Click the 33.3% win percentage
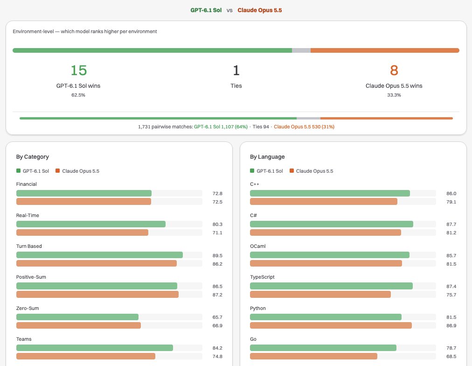472x366 pixels. 394,95
